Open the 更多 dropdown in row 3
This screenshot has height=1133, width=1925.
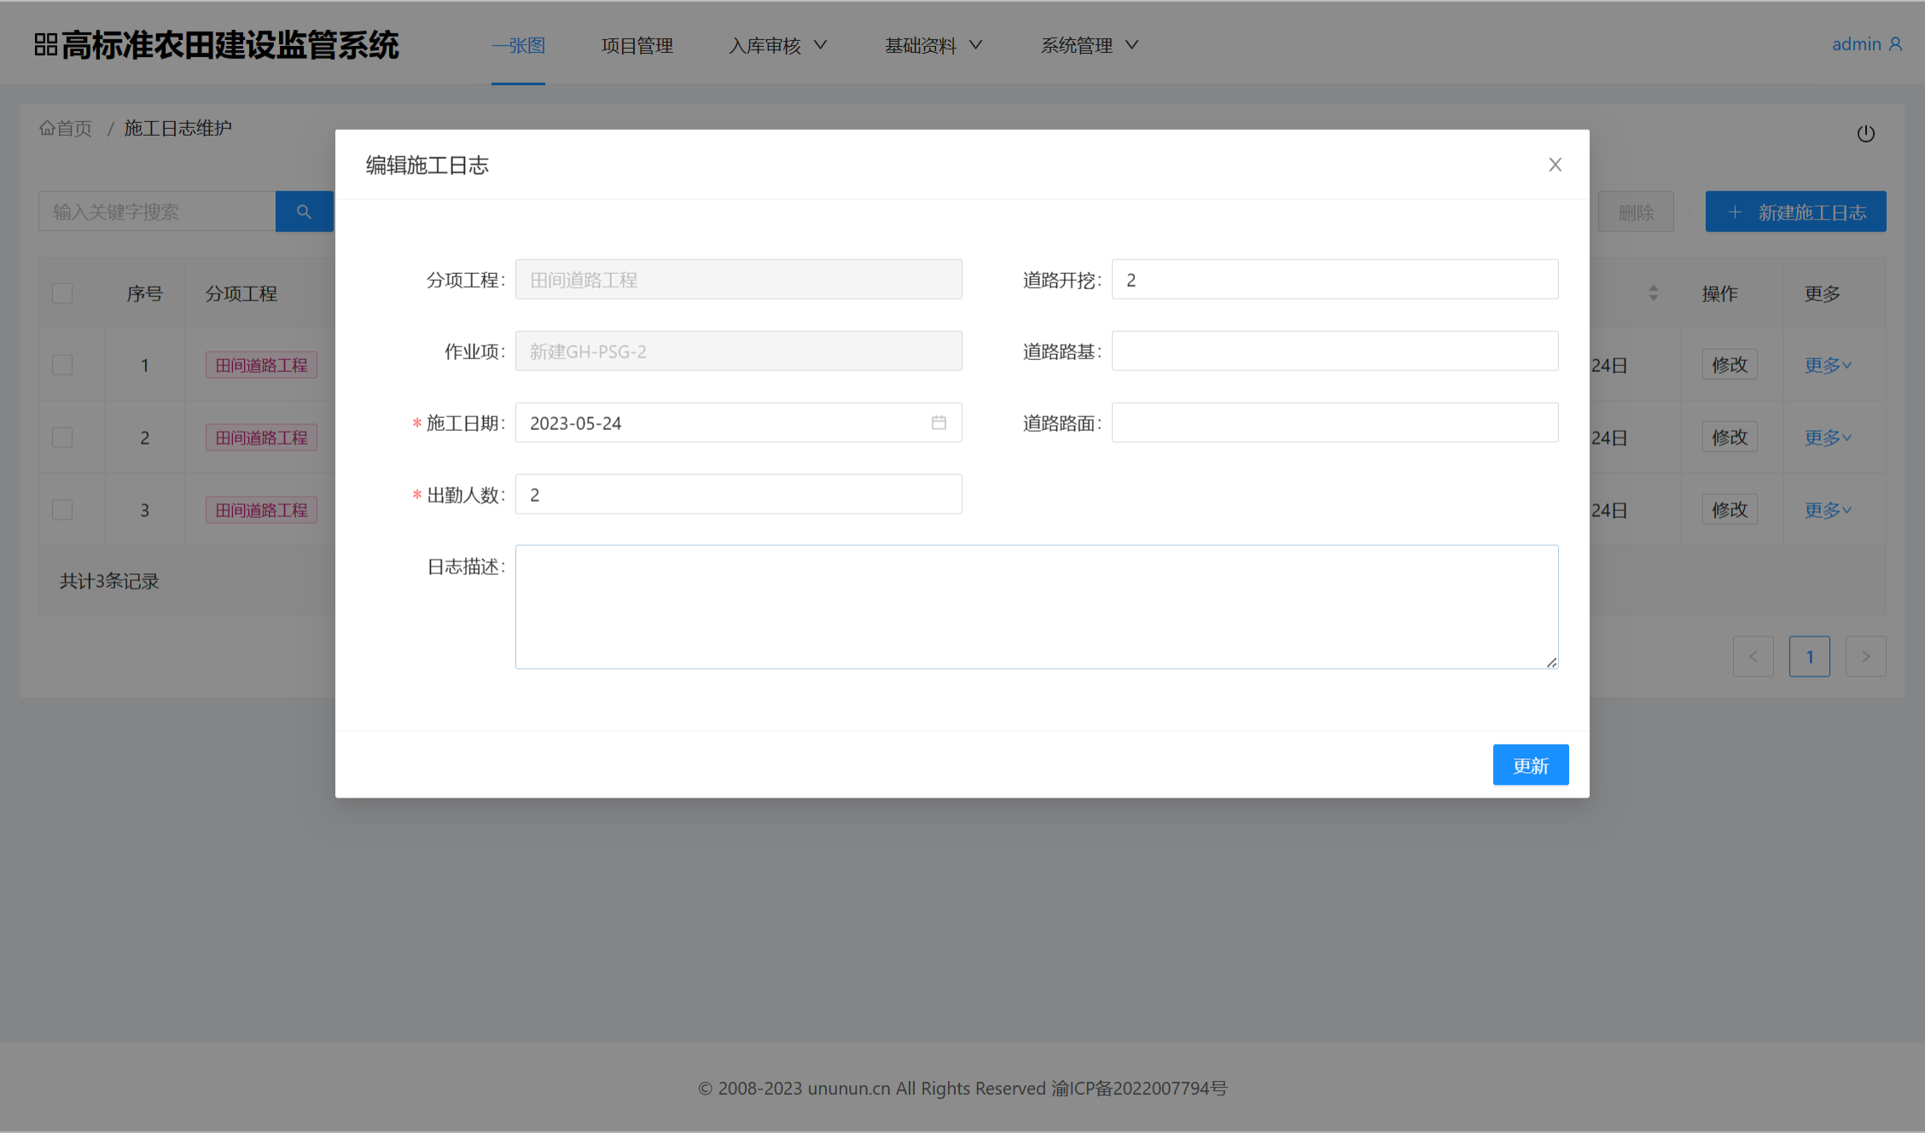[1828, 510]
